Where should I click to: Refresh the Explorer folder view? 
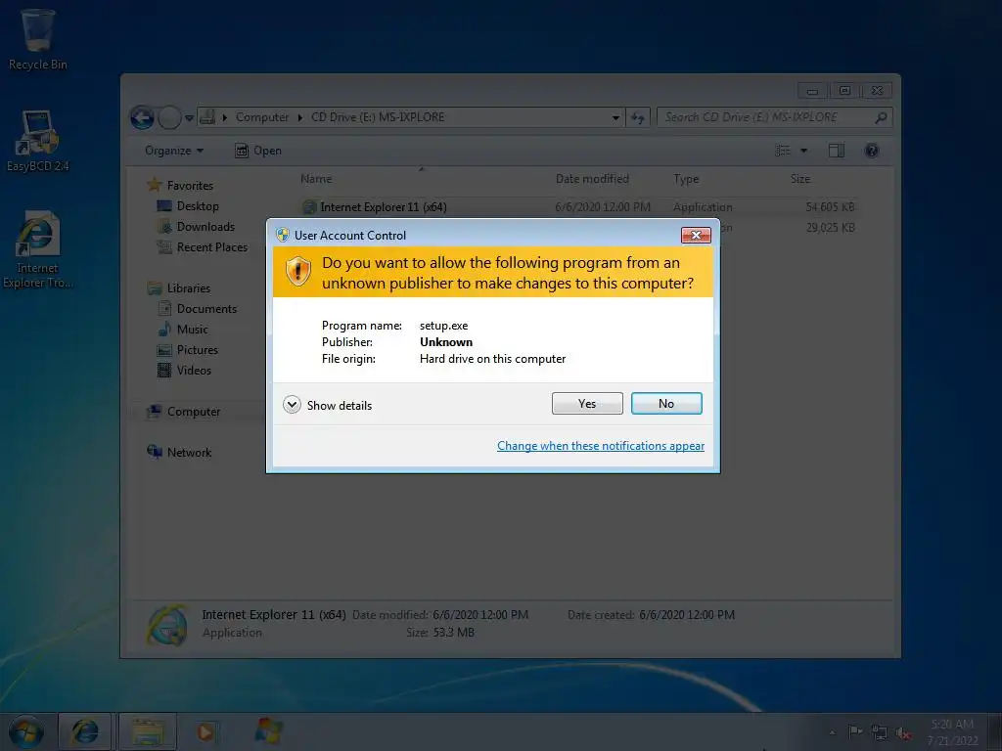638,117
